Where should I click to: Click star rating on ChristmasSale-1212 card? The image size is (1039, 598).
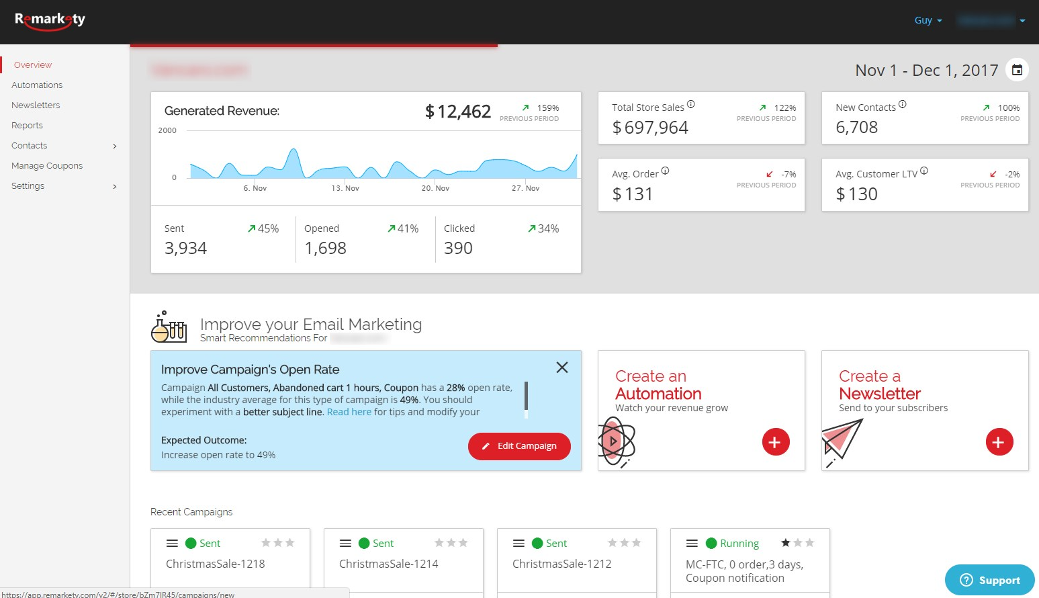point(624,543)
